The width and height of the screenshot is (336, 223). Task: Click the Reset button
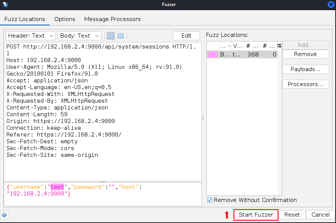[292, 215]
